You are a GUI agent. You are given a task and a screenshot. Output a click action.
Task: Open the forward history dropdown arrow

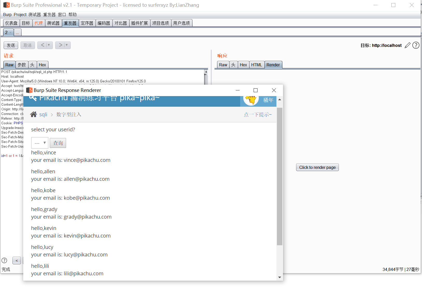tap(67, 45)
